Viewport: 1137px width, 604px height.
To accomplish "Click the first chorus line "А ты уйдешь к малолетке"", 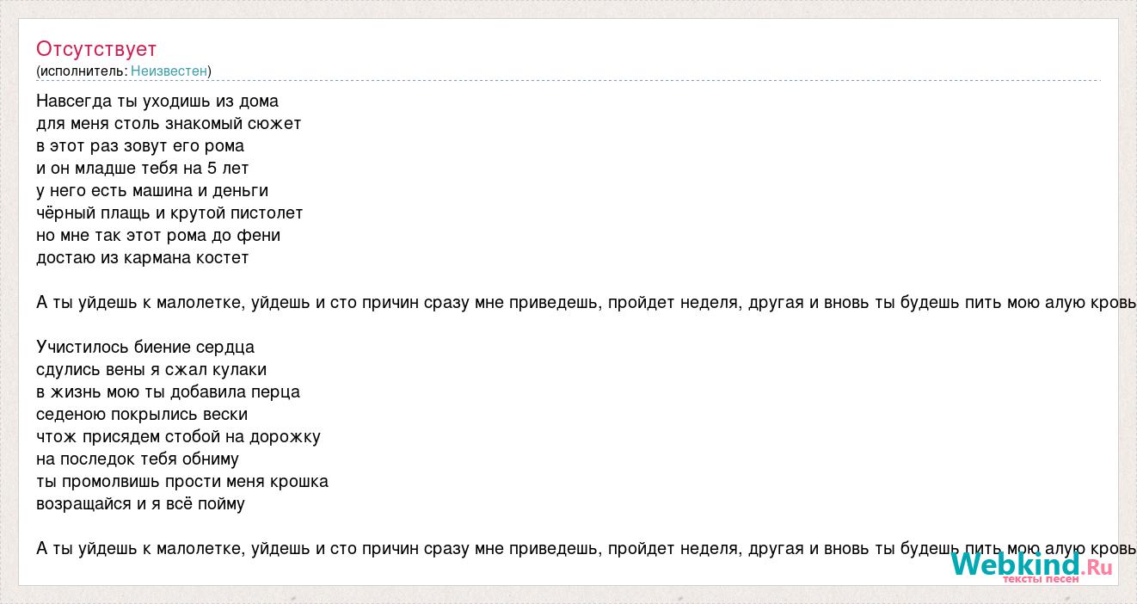I will (587, 302).
